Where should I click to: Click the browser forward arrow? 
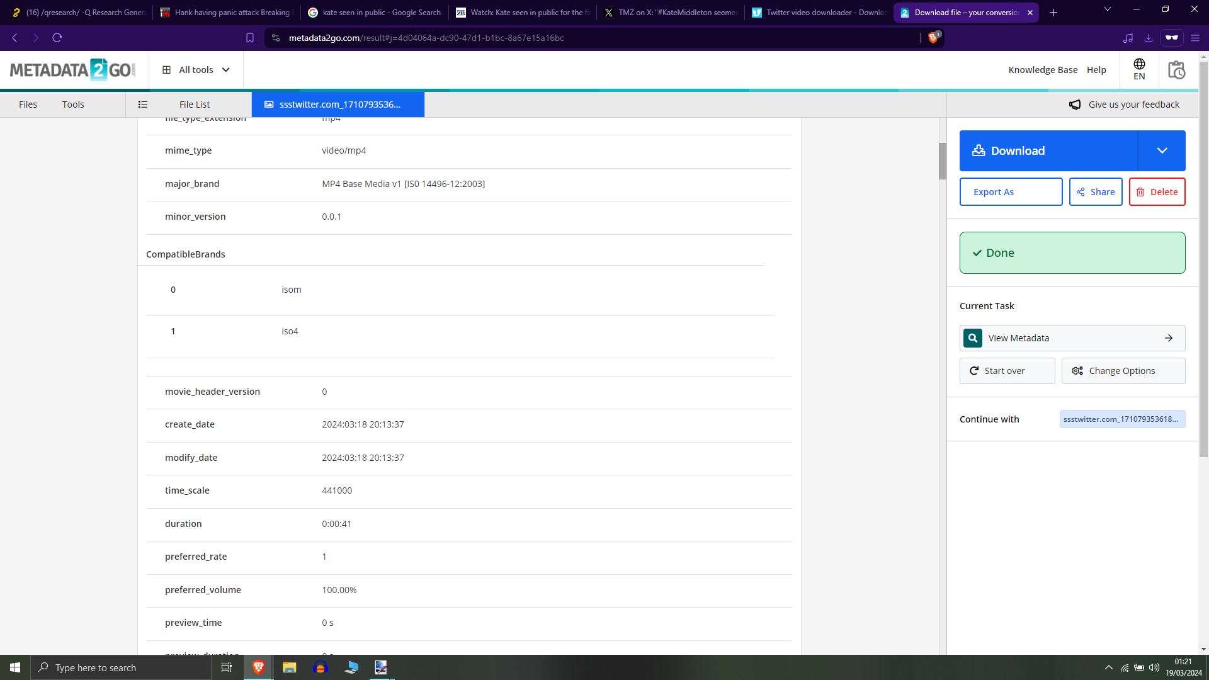[36, 38]
